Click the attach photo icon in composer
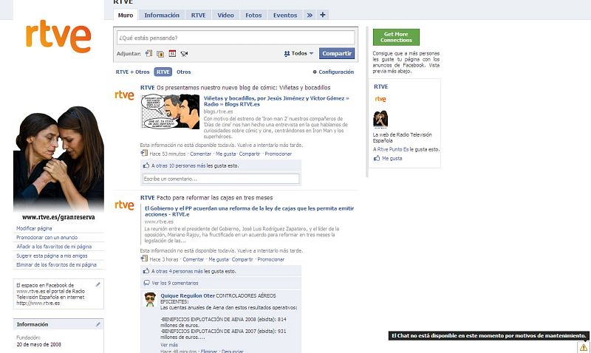 [160, 53]
